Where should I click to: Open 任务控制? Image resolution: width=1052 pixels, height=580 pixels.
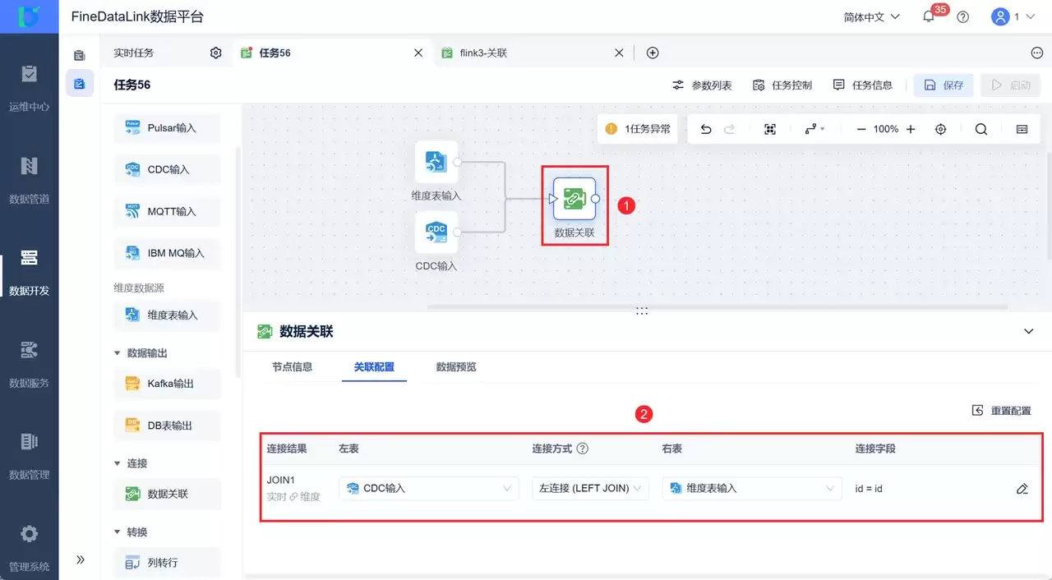(x=782, y=85)
